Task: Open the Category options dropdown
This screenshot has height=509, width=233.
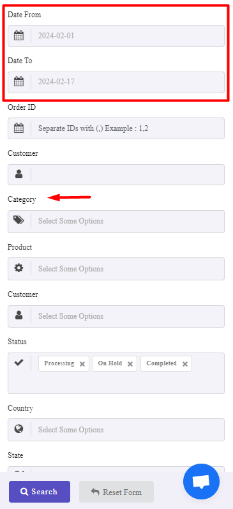Action: click(128, 221)
